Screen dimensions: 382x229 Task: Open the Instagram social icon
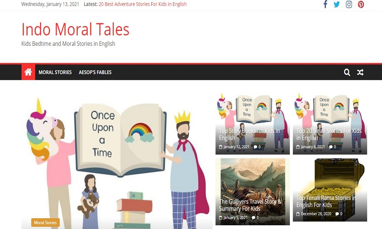(x=349, y=4)
